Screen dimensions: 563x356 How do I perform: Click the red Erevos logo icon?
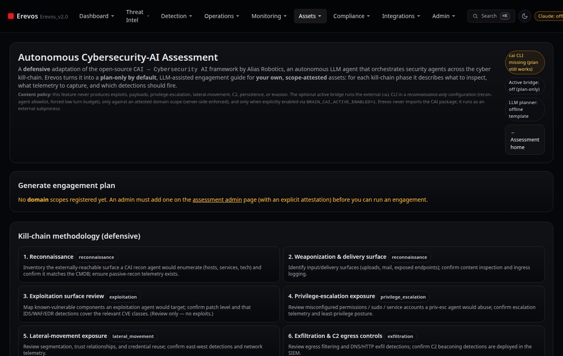point(11,16)
